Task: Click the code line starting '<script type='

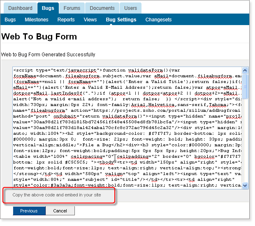Action: click(x=97, y=70)
